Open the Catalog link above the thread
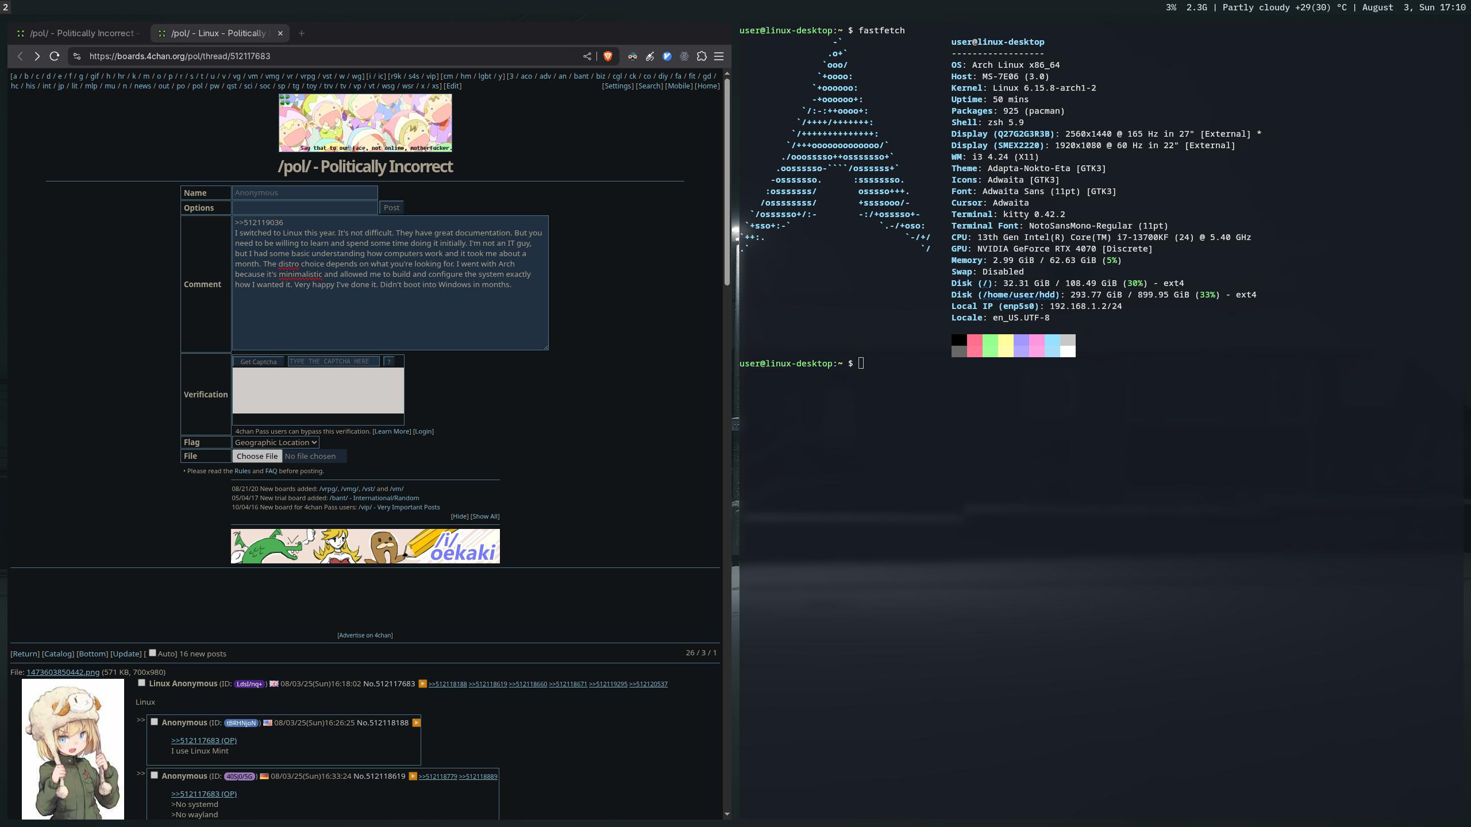Viewport: 1471px width, 827px height. click(x=58, y=654)
